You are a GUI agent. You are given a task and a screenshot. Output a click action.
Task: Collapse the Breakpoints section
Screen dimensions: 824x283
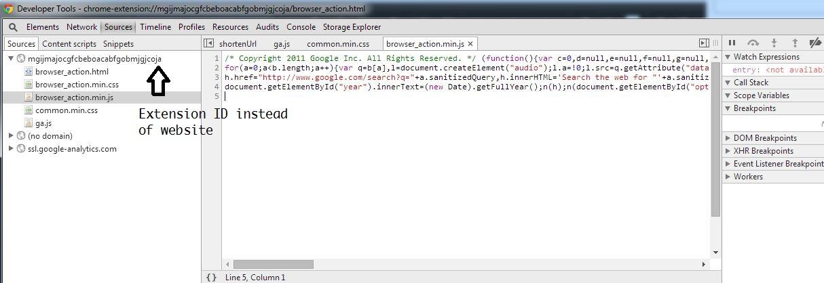tap(728, 108)
